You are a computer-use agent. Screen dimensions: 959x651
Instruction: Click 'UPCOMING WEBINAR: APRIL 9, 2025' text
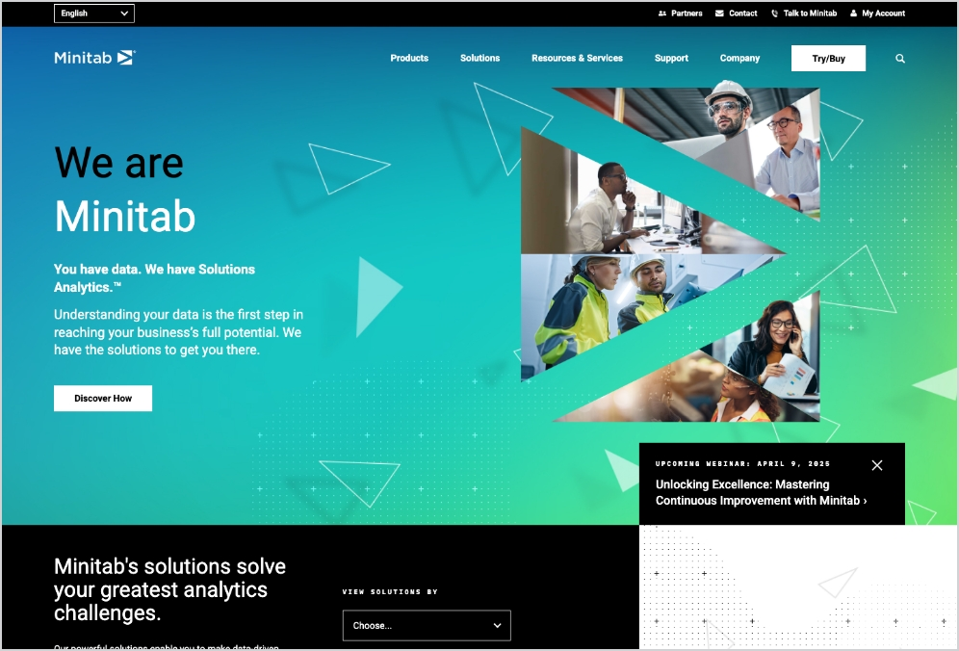[x=742, y=464]
